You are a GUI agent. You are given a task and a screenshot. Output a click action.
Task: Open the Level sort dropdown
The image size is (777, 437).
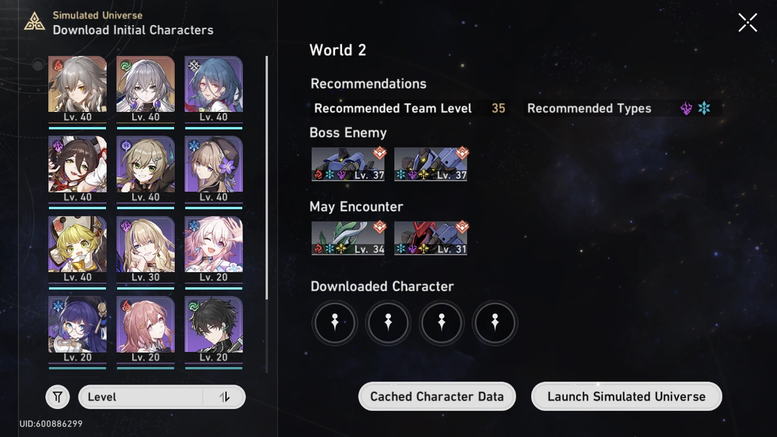(x=162, y=397)
